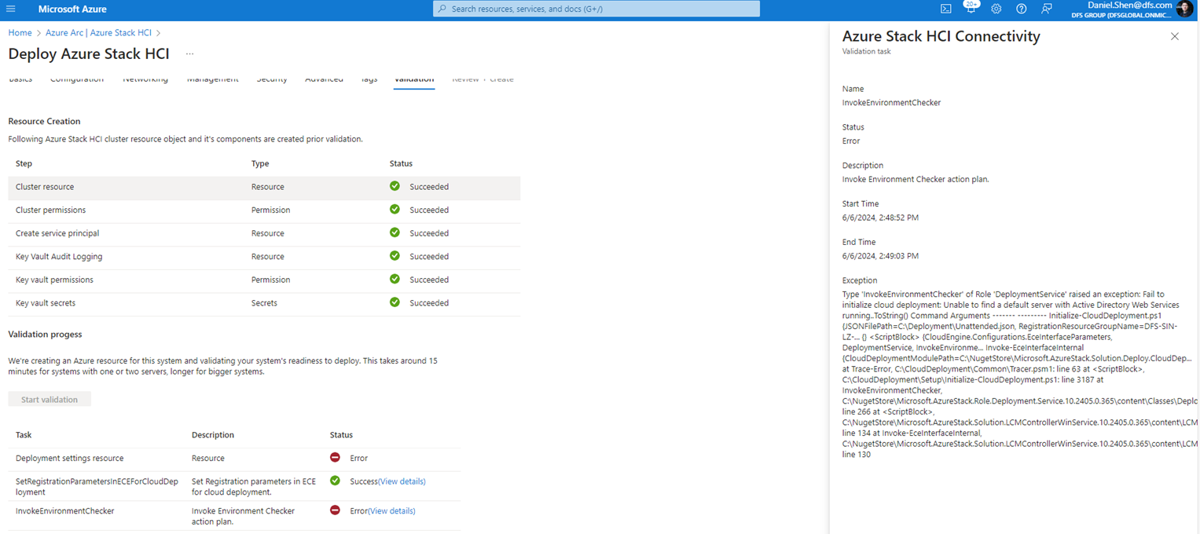1200x534 pixels.
Task: Focus the Search resources, services, and docs box
Action: click(596, 9)
